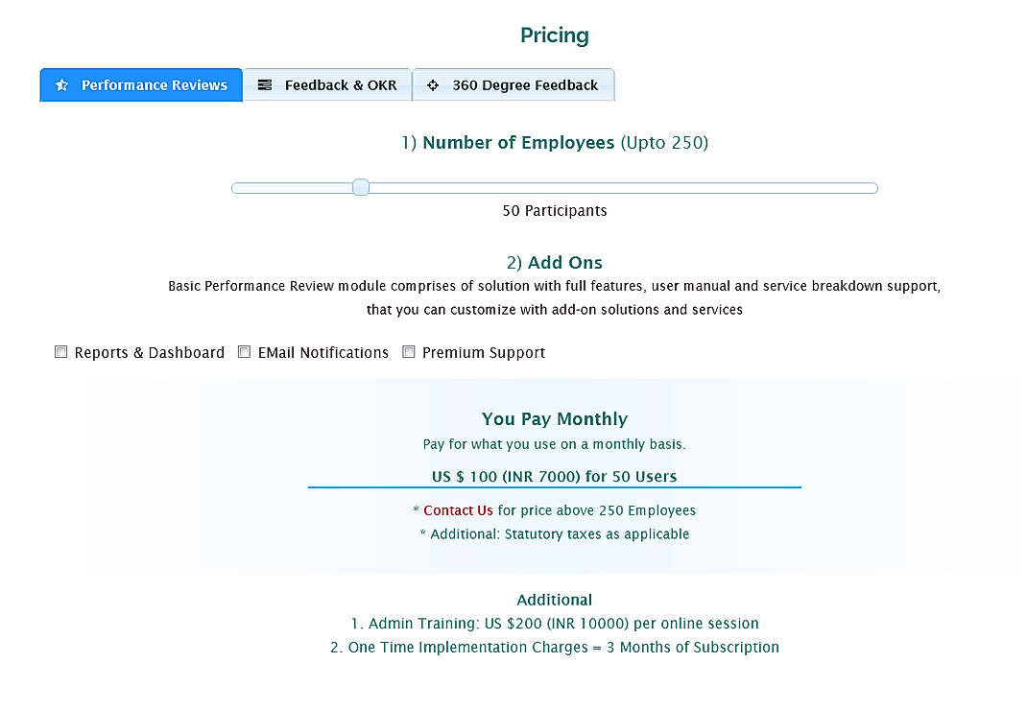Click the statutory taxes note
This screenshot has width=1027, height=710.
pyautogui.click(x=555, y=533)
